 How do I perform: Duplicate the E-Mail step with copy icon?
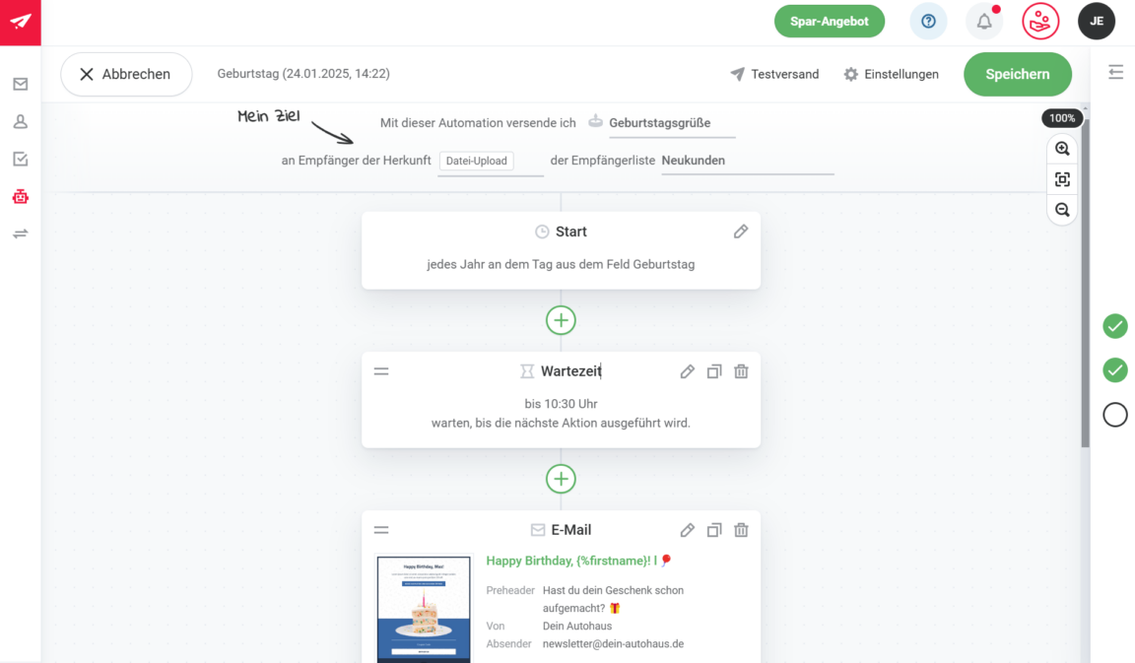(x=714, y=530)
